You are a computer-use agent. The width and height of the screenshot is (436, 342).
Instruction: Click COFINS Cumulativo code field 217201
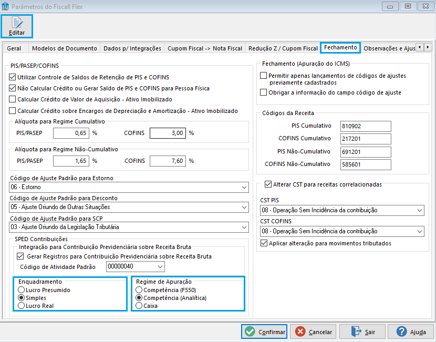(x=366, y=139)
